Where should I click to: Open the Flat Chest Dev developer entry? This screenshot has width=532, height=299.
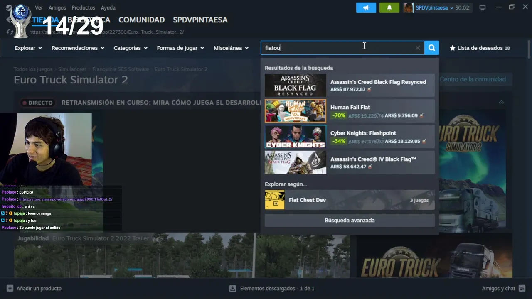(x=350, y=200)
